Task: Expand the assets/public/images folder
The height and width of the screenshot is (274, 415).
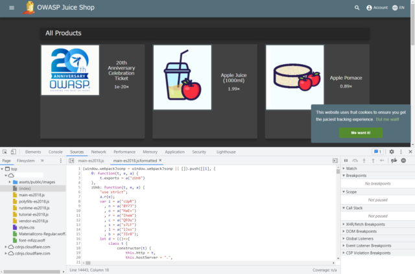Action: pyautogui.click(x=10, y=182)
